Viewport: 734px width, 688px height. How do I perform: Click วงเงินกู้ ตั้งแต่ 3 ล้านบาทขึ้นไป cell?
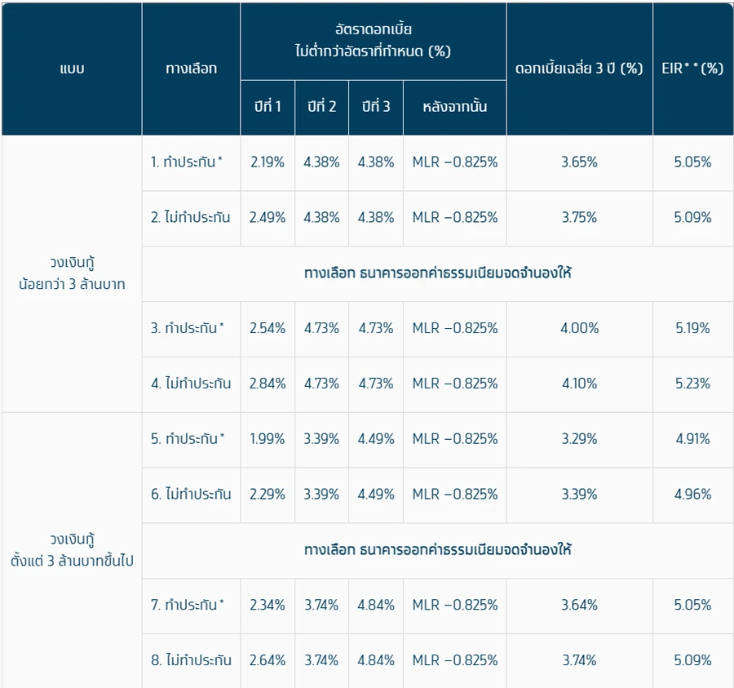[72, 550]
